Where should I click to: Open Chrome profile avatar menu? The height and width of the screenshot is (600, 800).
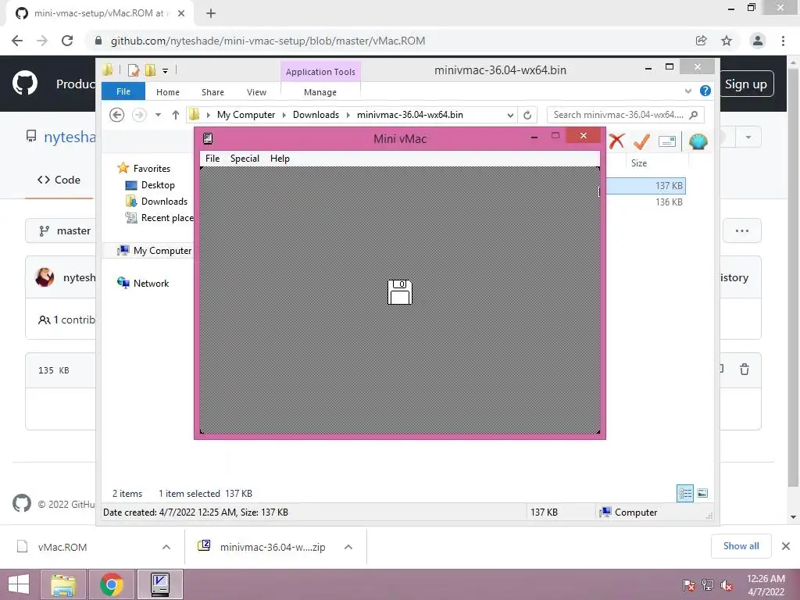758,41
